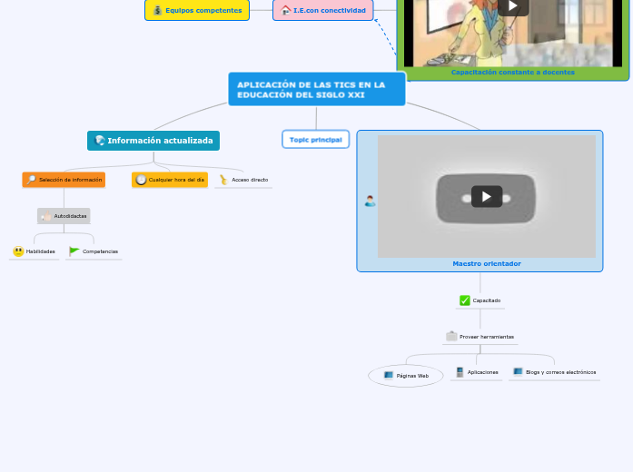Click the Proveer herramientas text
The image size is (633, 472).
(x=487, y=337)
